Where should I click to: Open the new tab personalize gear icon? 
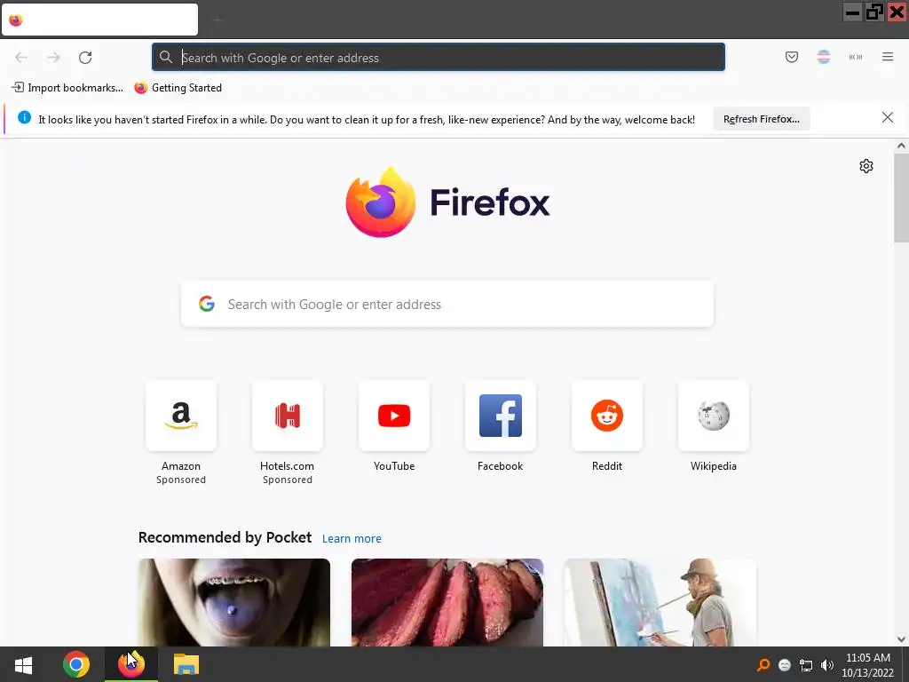[866, 166]
